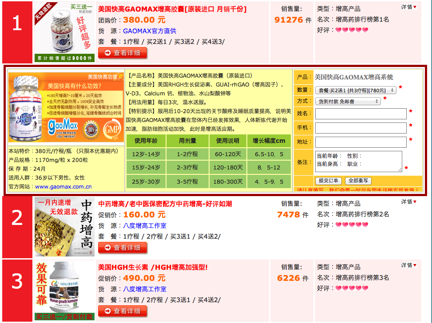Expand 详情 arrow for rank 1 product
432x323 pixels.
pos(409,7)
